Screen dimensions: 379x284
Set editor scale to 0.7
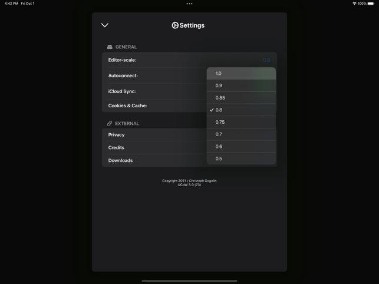tap(241, 134)
